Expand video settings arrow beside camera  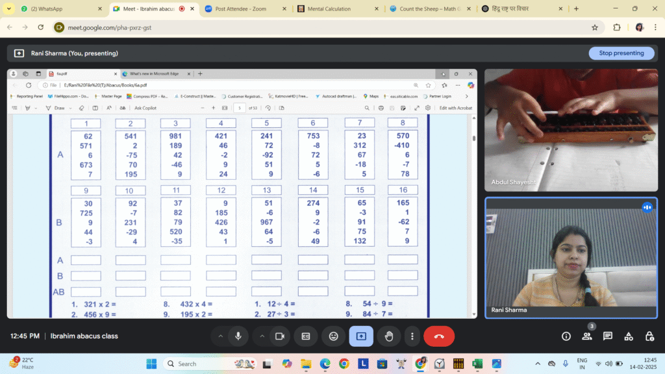pyautogui.click(x=262, y=336)
